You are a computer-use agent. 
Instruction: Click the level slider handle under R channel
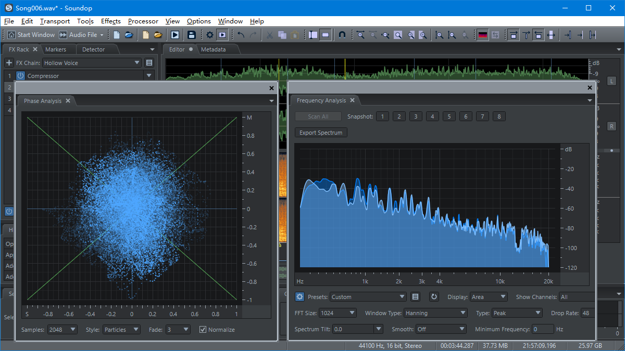click(x=611, y=150)
